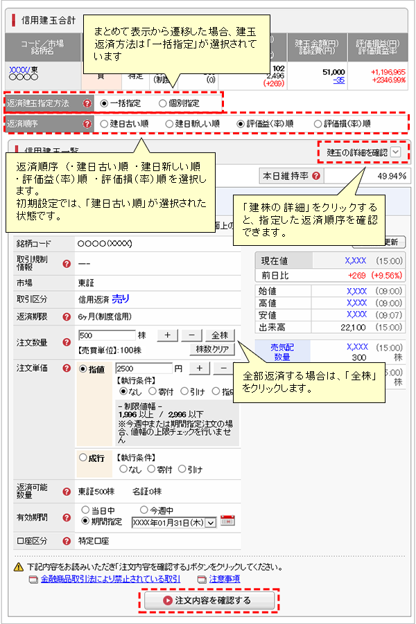Select 成行 order price option

pyautogui.click(x=84, y=457)
